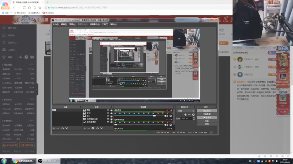Image resolution: width=293 pixels, height=164 pixels.
Task: Toggle lock on the first source row
Action: (111, 110)
